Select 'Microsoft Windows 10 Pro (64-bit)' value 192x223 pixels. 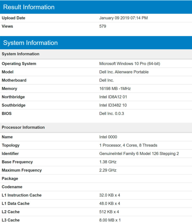(x=130, y=63)
